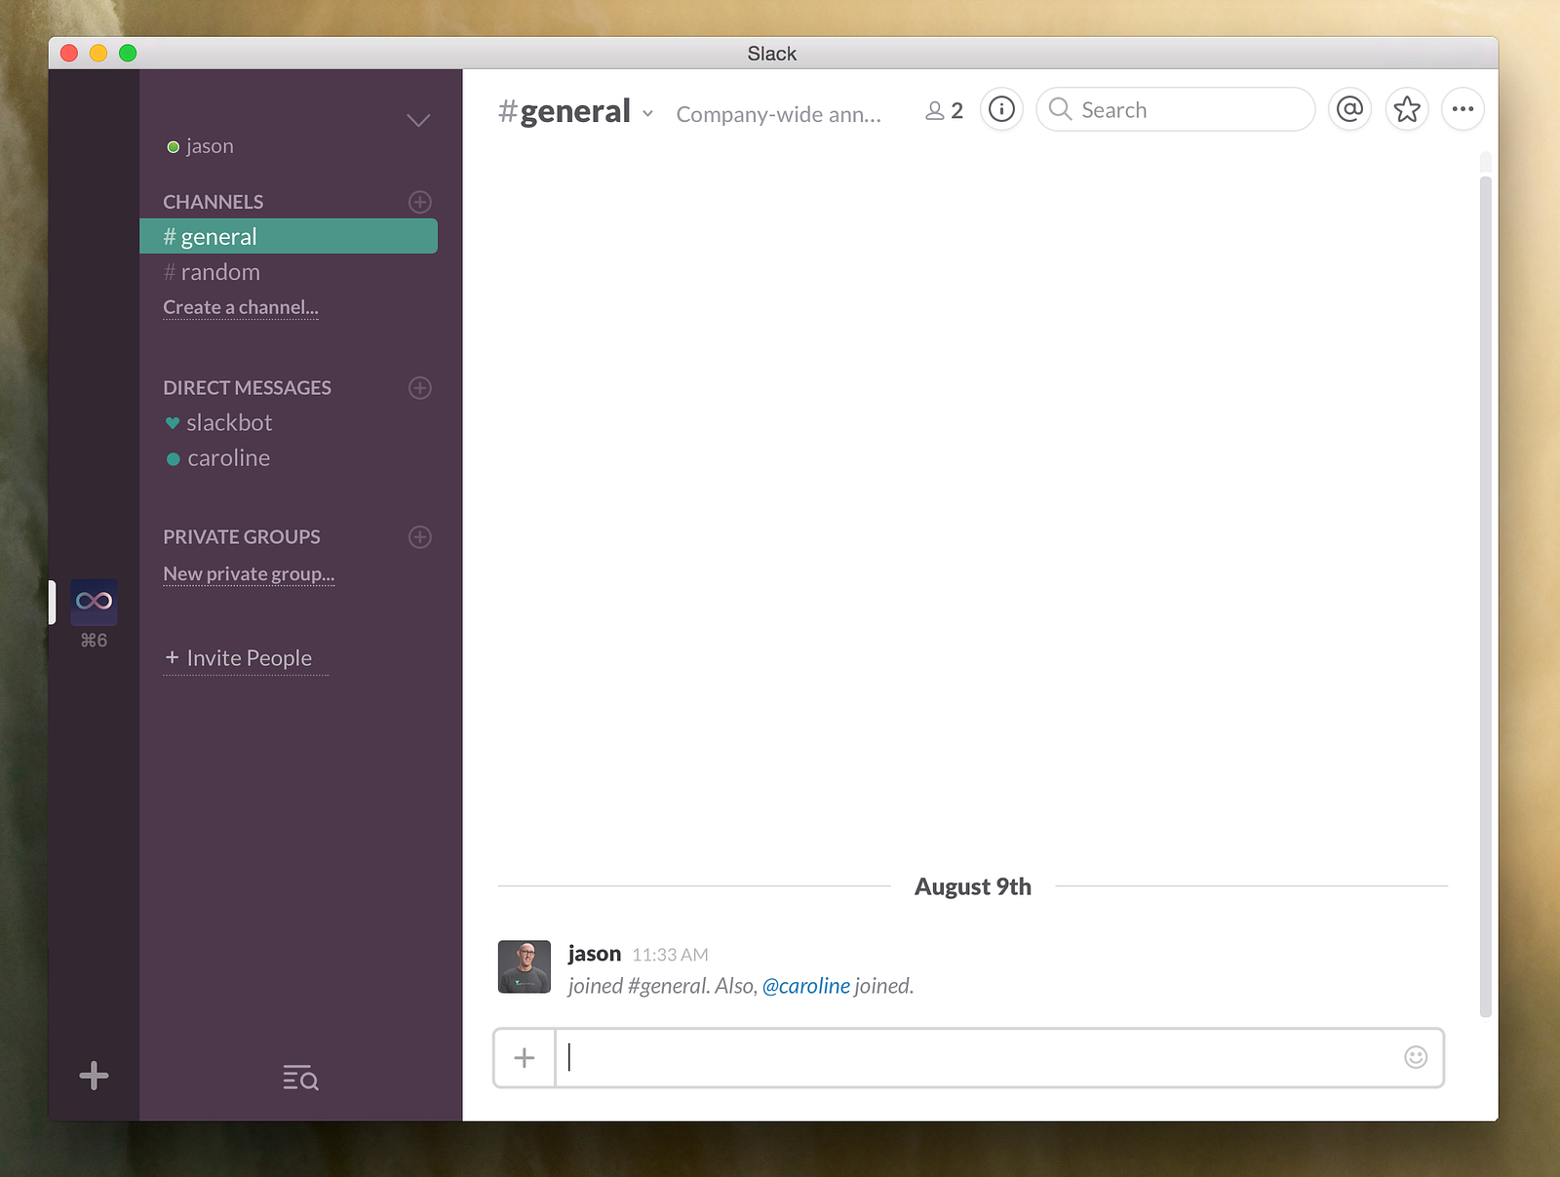
Task: Click the August 9th date divider label
Action: click(973, 886)
